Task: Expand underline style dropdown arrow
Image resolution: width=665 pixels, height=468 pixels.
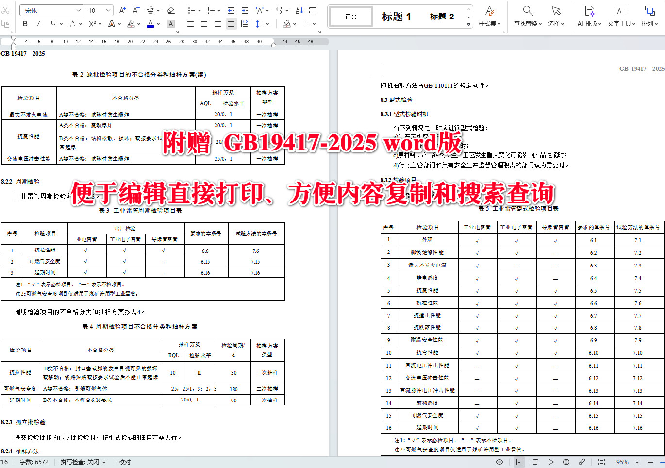Action: coord(61,24)
